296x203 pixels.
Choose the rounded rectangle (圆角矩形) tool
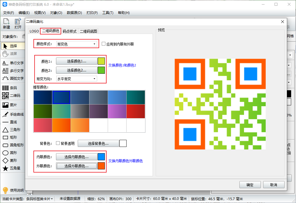tap(13, 145)
